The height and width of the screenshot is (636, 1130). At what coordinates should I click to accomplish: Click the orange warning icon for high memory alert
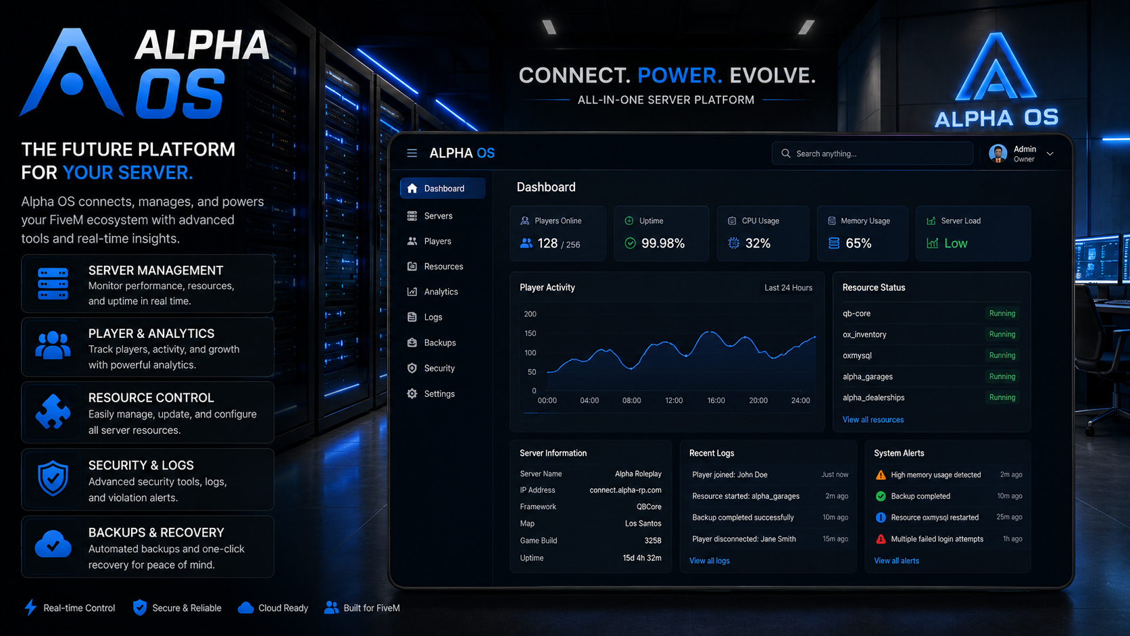coord(881,475)
